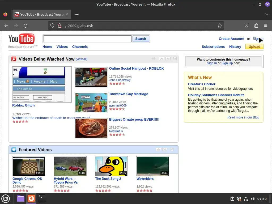Click Sign Up in customize homepage box

coord(227,63)
